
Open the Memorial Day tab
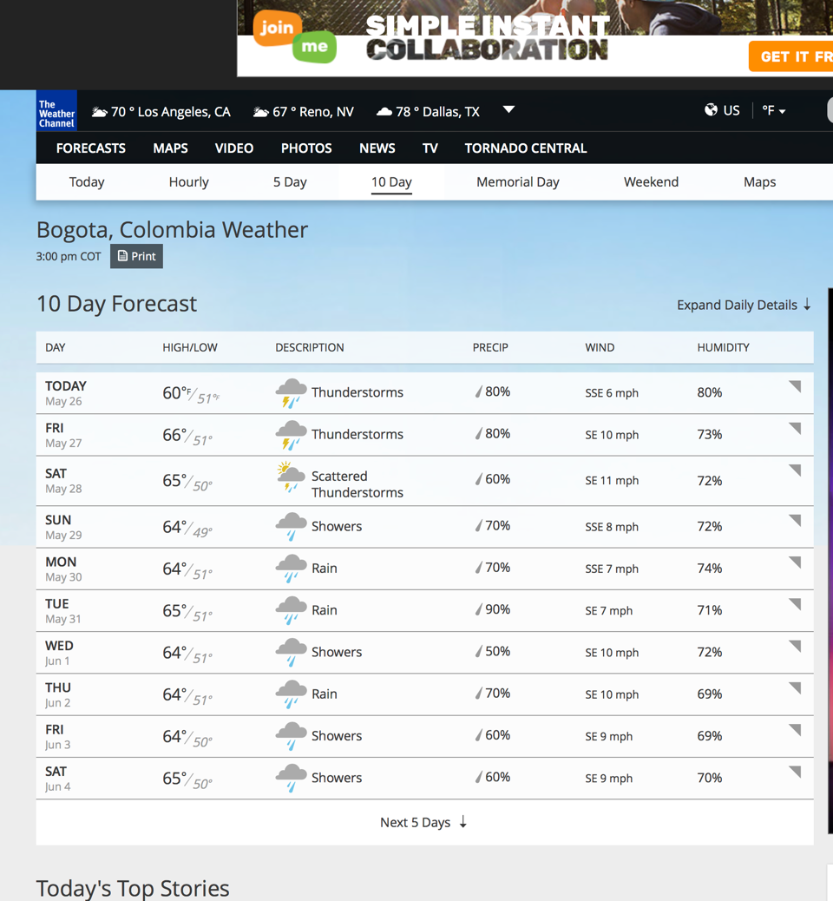pos(517,182)
